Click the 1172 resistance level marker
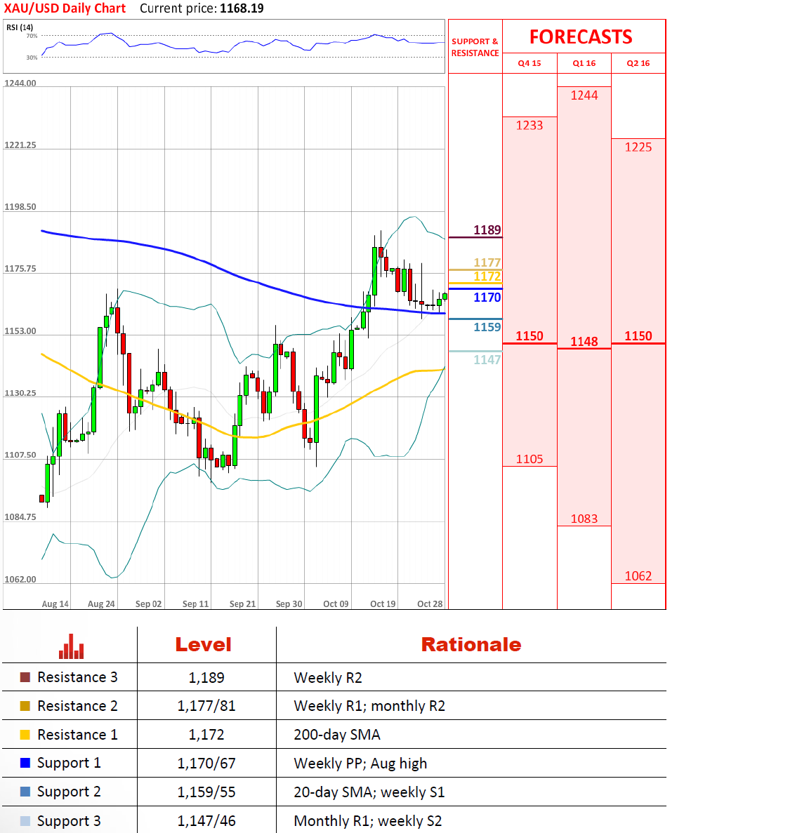Screen dimensions: 809x833 tap(487, 276)
